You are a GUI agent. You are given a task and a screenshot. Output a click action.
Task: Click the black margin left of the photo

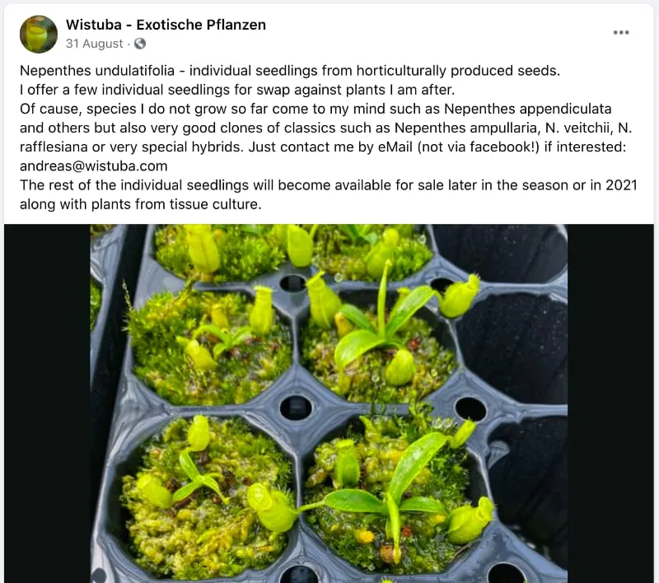tap(47, 403)
